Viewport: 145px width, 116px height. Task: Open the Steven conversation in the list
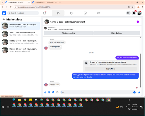(20, 50)
